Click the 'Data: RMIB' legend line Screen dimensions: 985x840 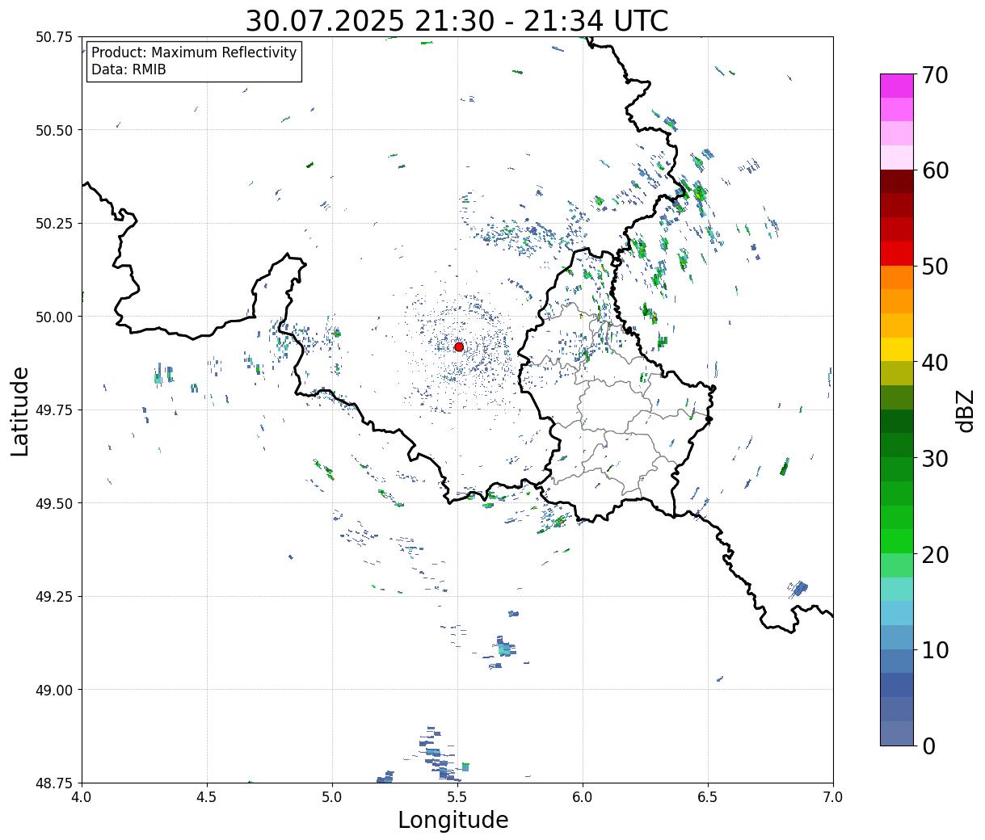[x=128, y=69]
